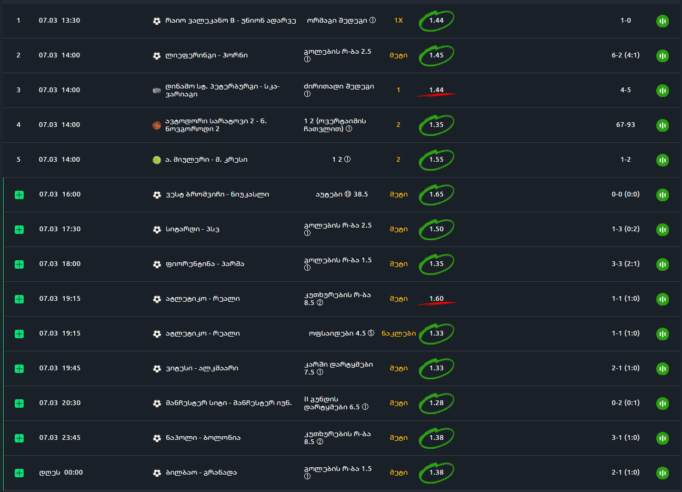The width and height of the screenshot is (682, 492).
Task: Expand the ბილბაო - გრანადა row
Action: [19, 473]
